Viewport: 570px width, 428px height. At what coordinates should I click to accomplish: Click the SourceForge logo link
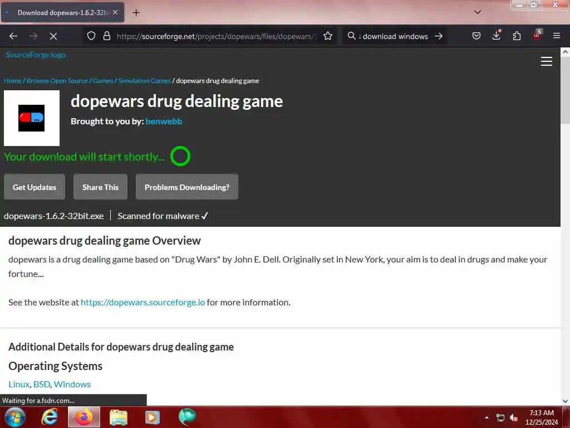(36, 55)
